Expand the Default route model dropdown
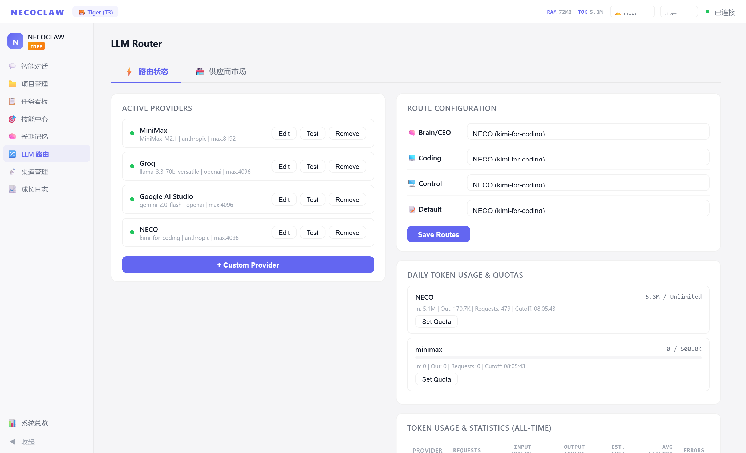 588,208
